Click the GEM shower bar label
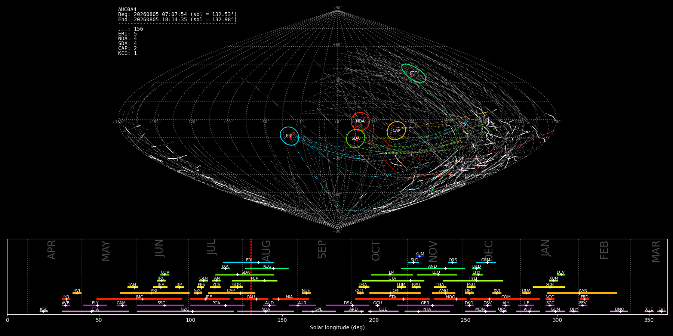673x336 pixels. 486,260
